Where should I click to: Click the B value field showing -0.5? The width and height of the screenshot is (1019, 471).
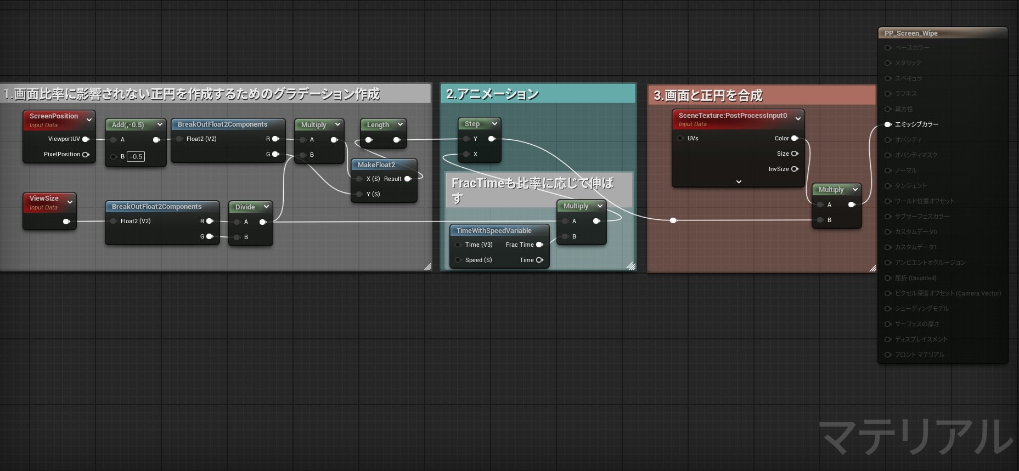136,156
